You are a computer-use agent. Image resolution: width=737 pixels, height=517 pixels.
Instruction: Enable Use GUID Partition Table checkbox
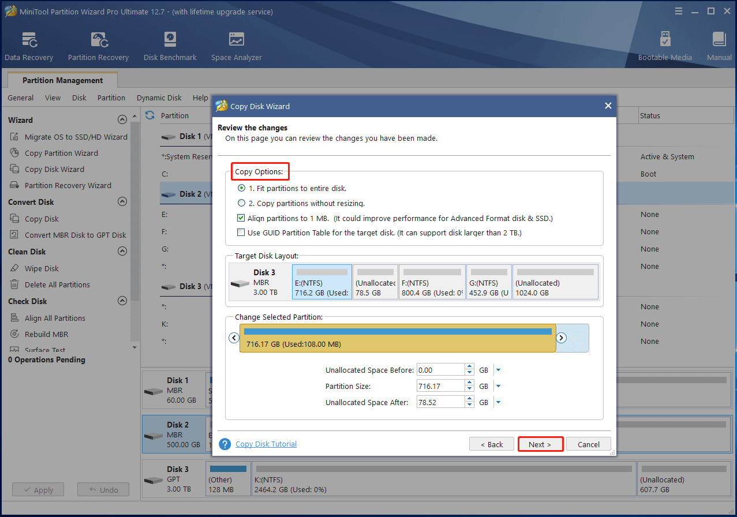click(x=241, y=233)
